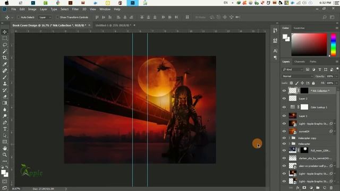This screenshot has height=191, width=340.
Task: Select the Clone Stamp tool
Action: point(5,84)
